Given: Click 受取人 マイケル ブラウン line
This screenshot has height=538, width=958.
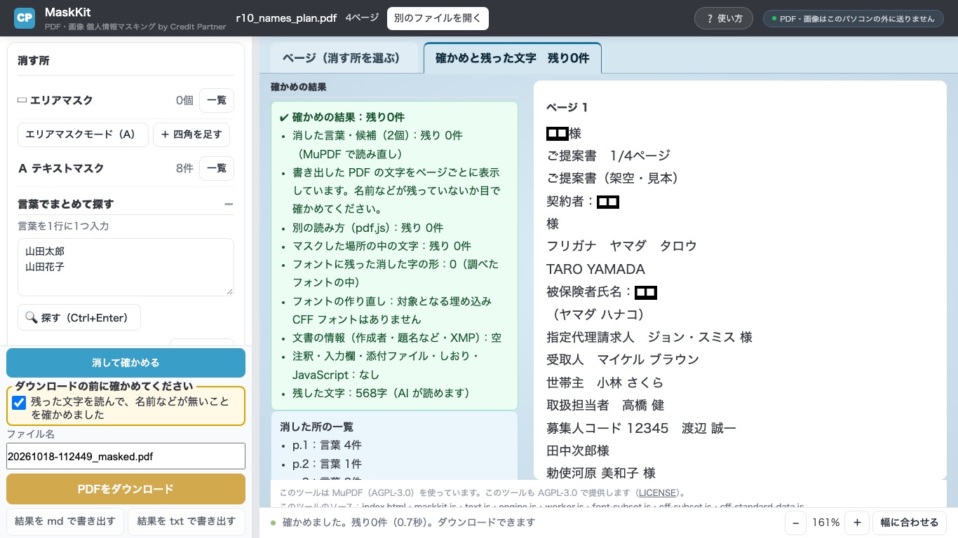Looking at the screenshot, I should [x=623, y=359].
